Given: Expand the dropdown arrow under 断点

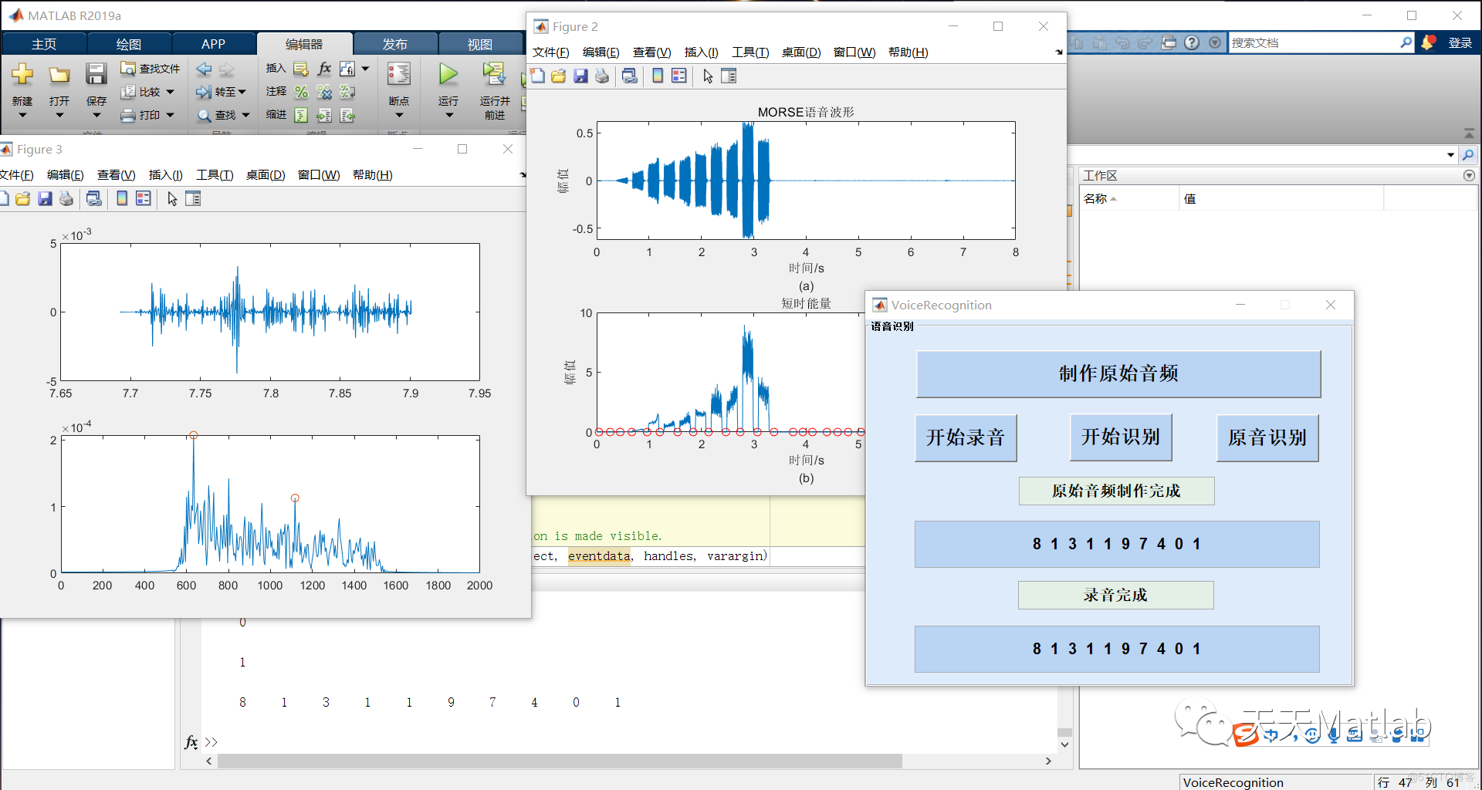Looking at the screenshot, I should pos(399,116).
